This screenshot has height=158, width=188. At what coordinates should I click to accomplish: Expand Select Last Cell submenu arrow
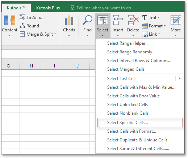[180, 79]
